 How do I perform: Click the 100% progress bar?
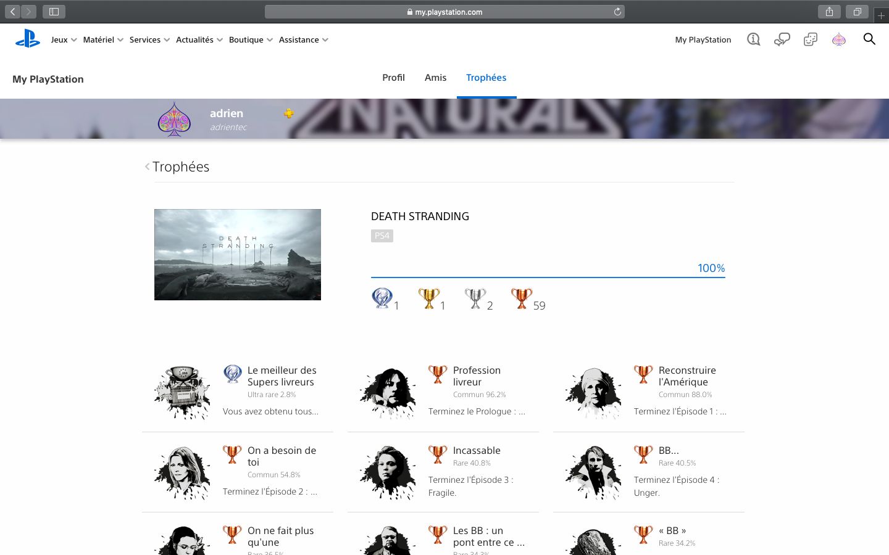click(548, 277)
